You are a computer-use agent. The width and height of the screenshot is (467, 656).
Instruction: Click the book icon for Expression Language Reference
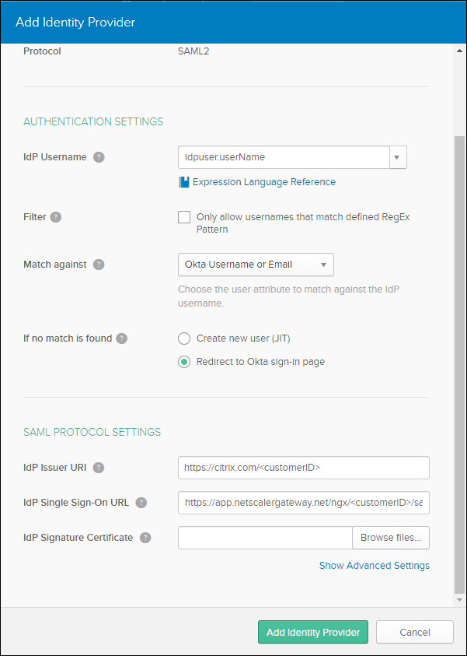click(184, 182)
